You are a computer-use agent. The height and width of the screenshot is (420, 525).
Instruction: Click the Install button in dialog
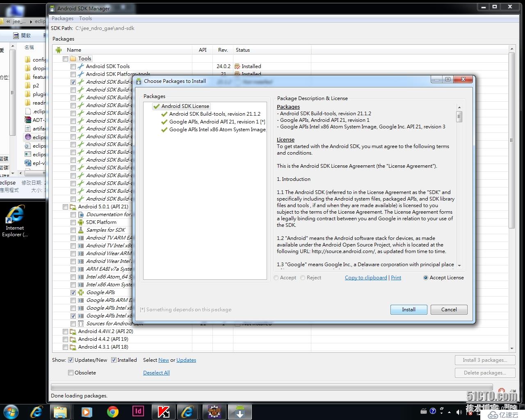(x=409, y=310)
